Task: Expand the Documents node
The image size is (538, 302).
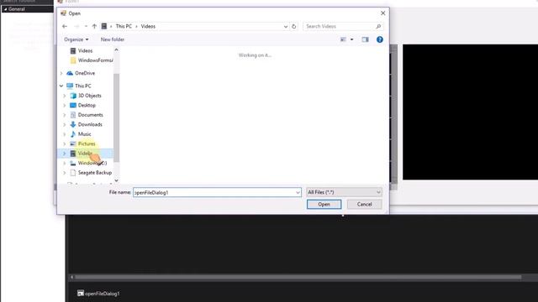Action: click(x=65, y=115)
